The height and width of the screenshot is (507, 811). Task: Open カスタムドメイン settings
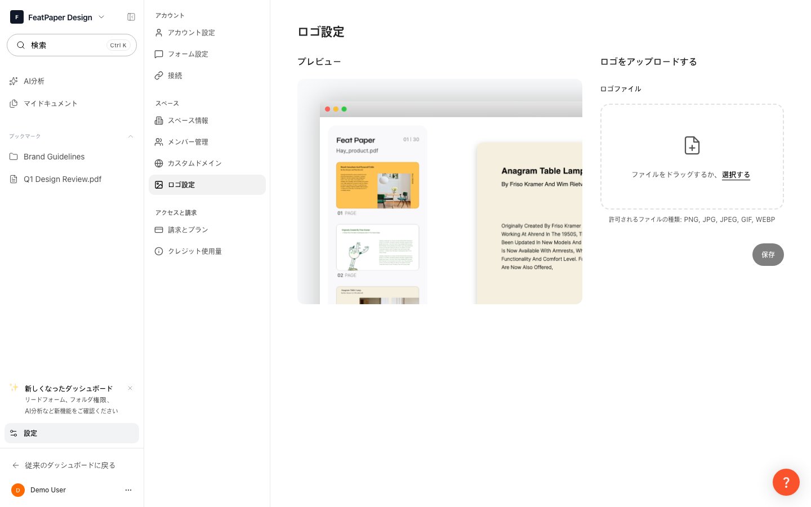(x=207, y=163)
